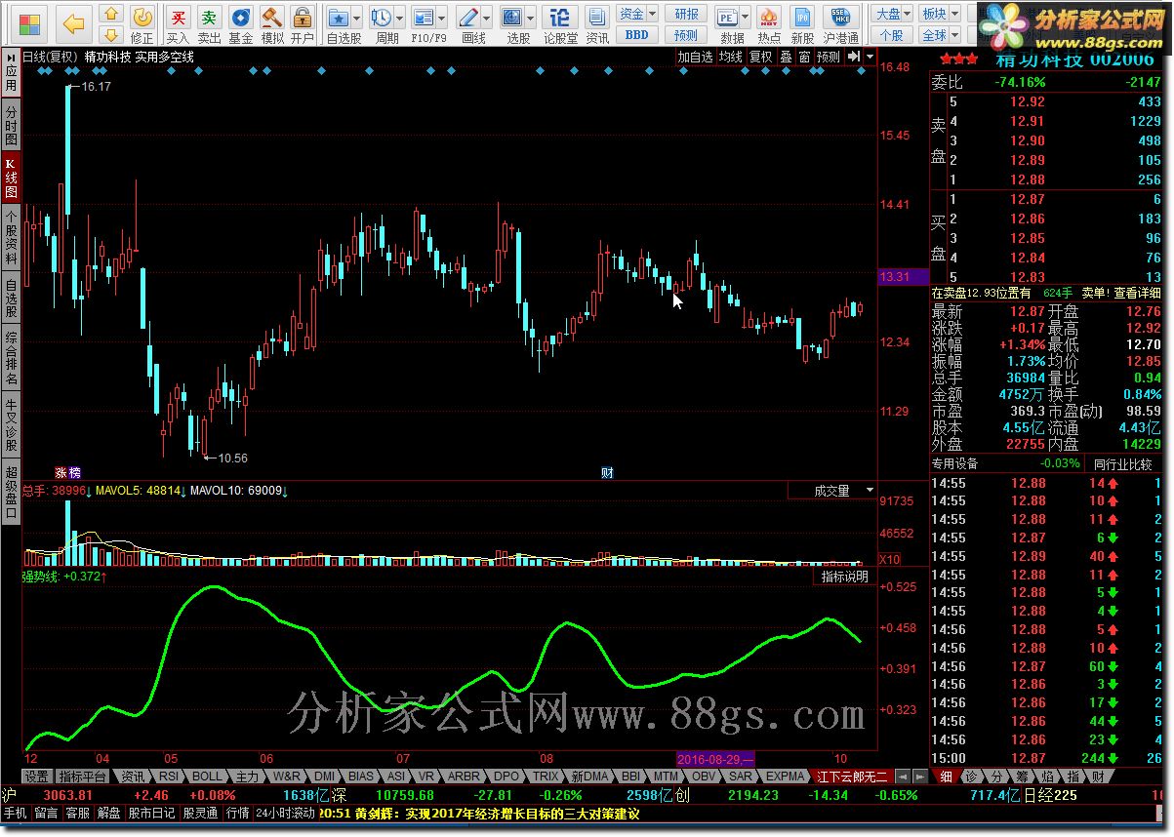Expand the 画线 dropdown arrow
The image size is (1174, 837).
488,18
